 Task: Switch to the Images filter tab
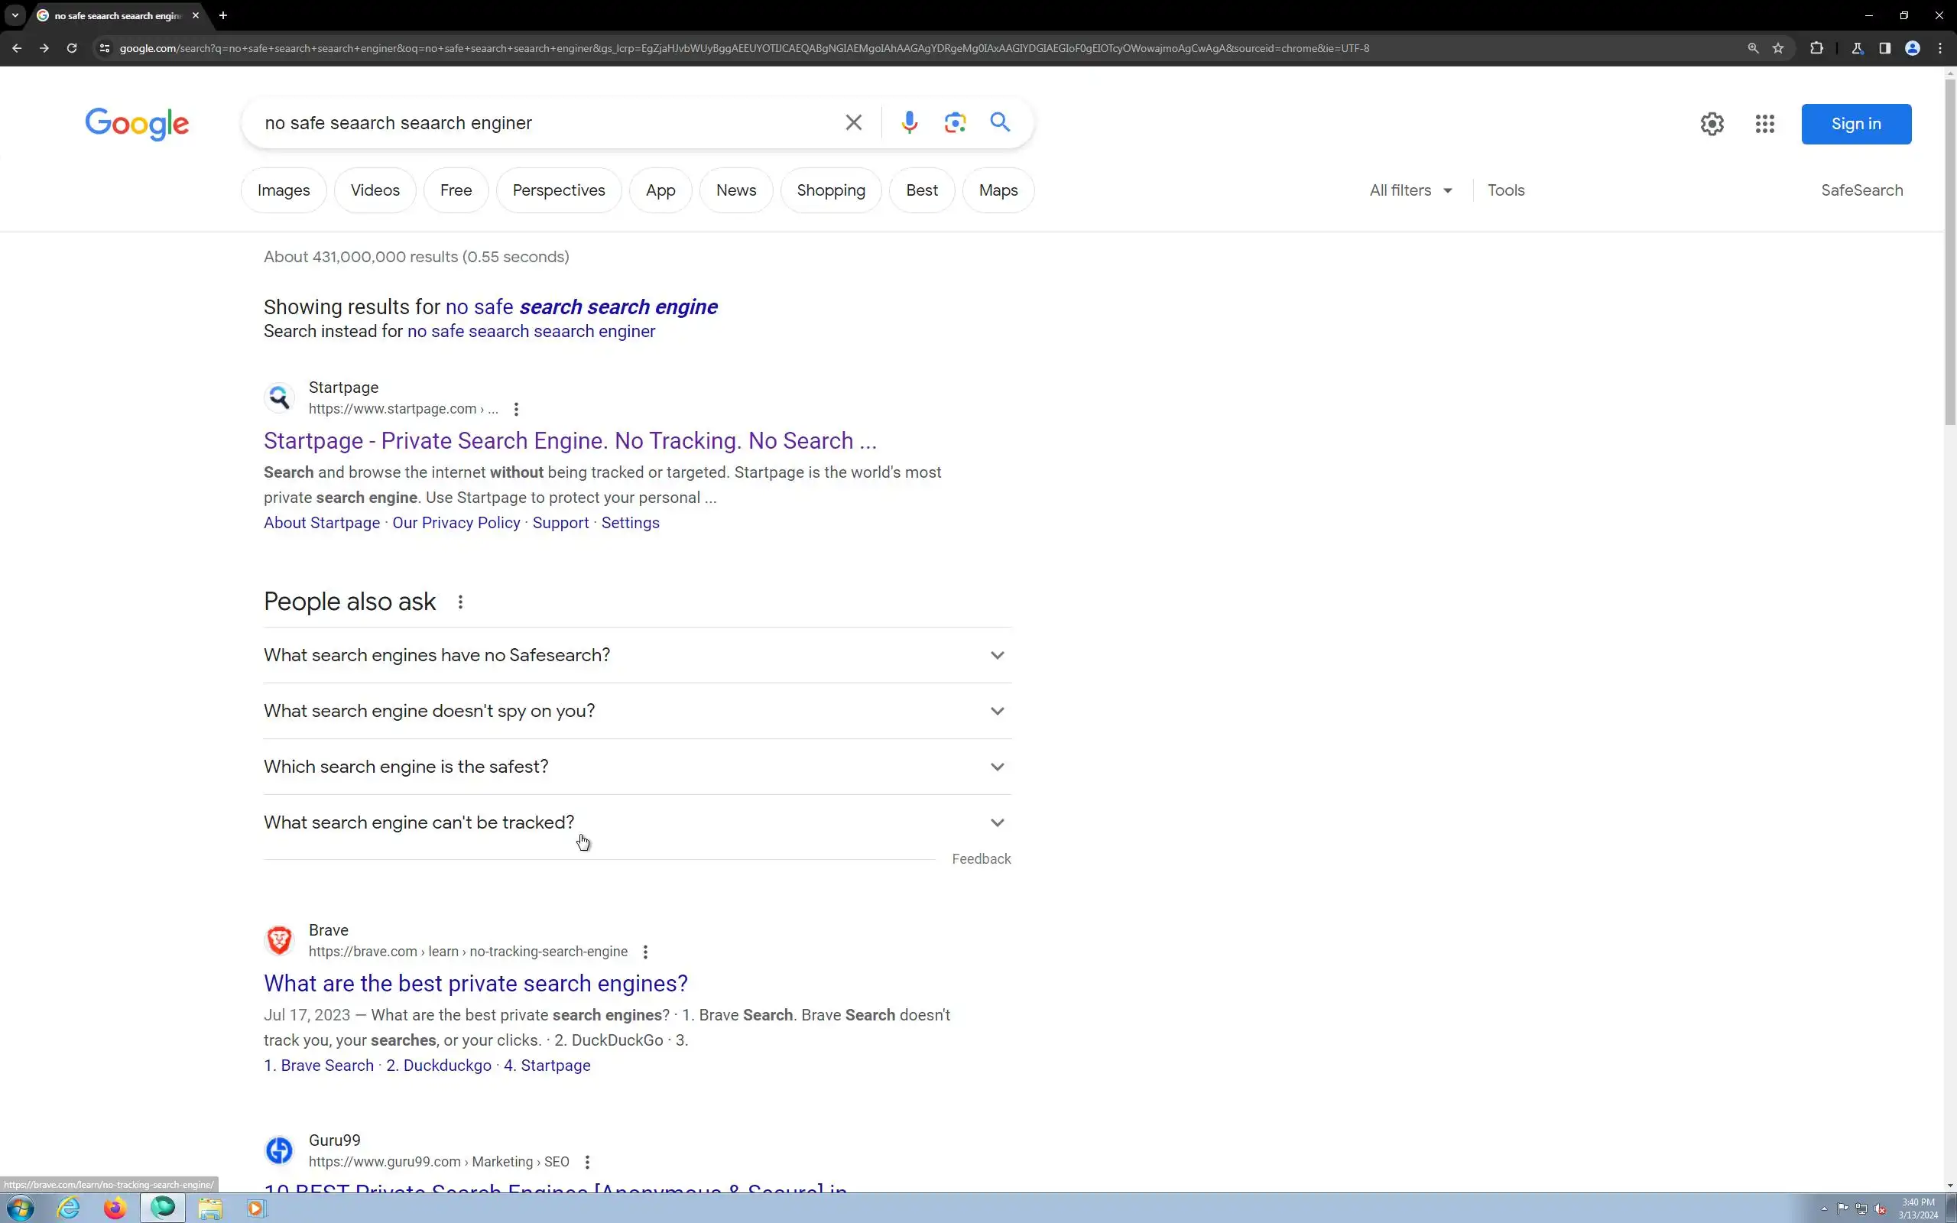coord(283,190)
